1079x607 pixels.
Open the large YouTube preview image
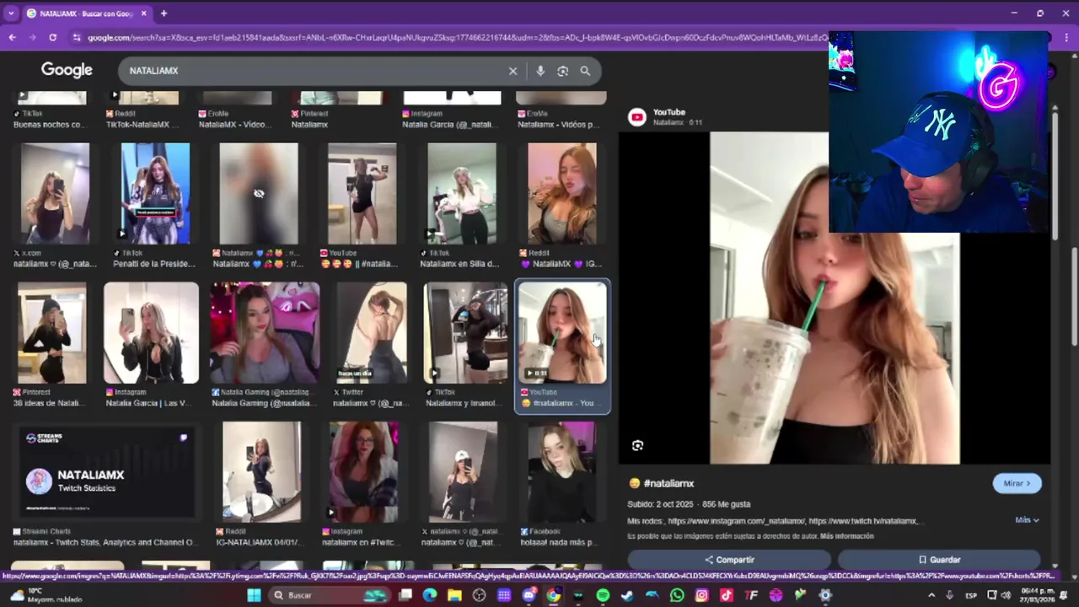coord(835,298)
